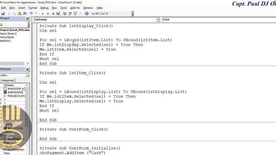Open the Object dropdown showing lstDisplay
This screenshot has width=276, height=155.
pyautogui.click(x=158, y=20)
